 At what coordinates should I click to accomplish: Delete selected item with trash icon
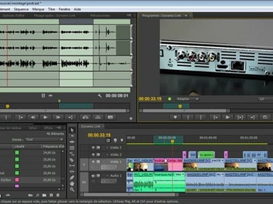(x=58, y=195)
